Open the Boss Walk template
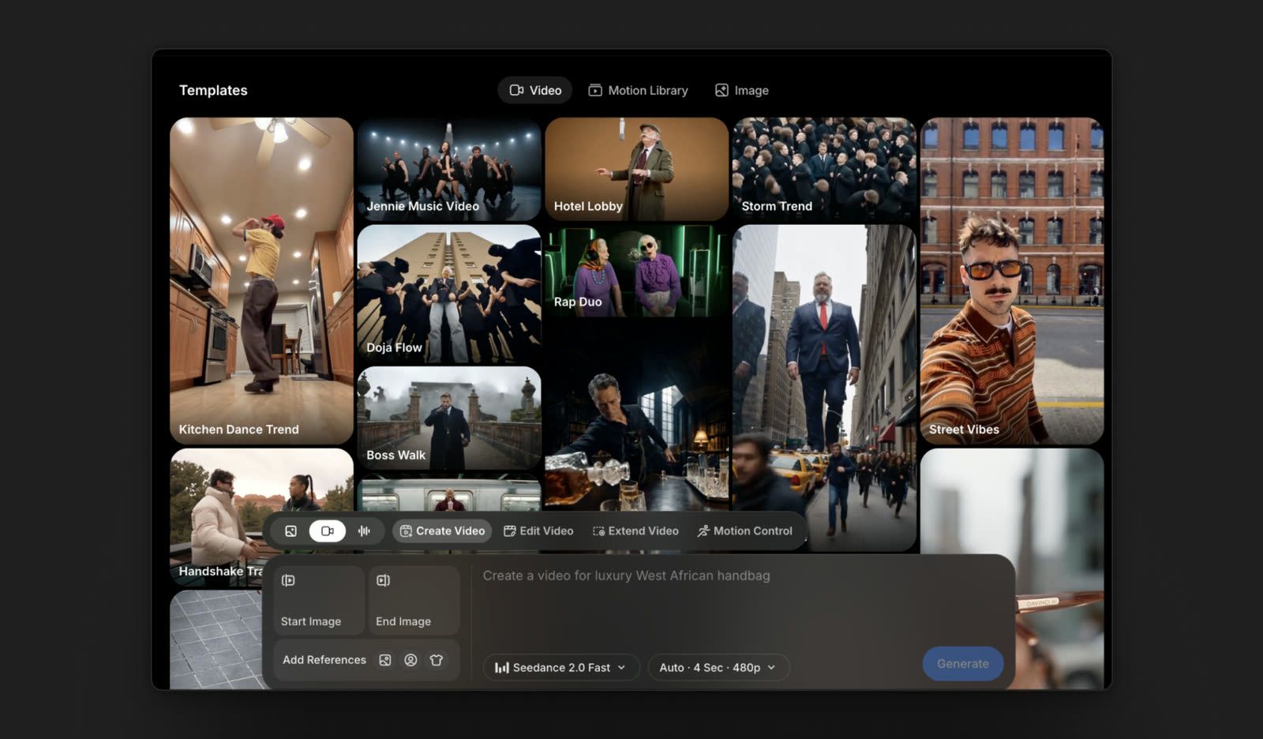Screen dimensions: 1263x739 click(x=449, y=418)
